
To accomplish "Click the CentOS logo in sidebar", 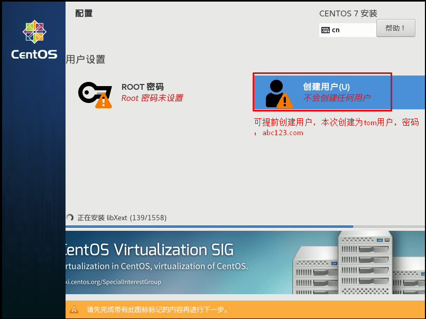I will click(34, 40).
